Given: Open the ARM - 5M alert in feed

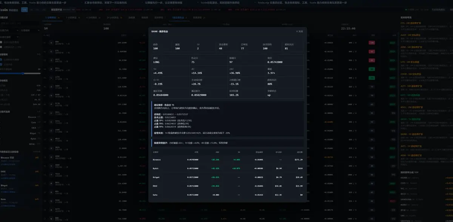Looking at the screenshot, I should pos(411,47).
